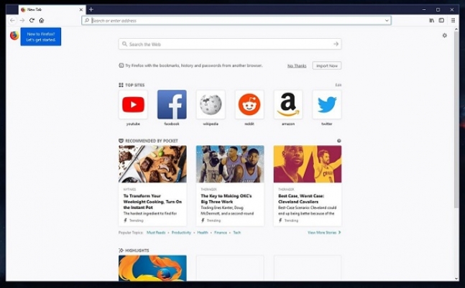
Task: Click the scrollbar down arrow
Action: (x=456, y=279)
